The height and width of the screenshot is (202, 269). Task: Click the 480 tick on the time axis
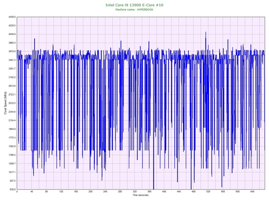194,192
